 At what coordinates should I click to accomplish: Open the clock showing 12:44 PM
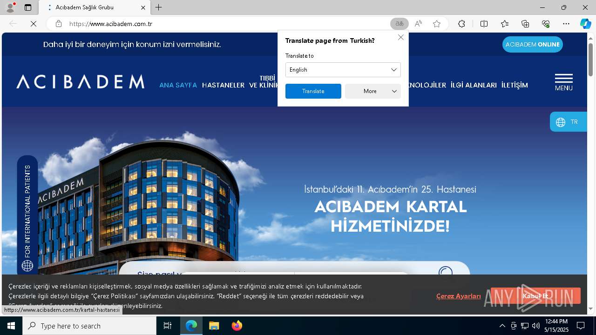pos(556,326)
